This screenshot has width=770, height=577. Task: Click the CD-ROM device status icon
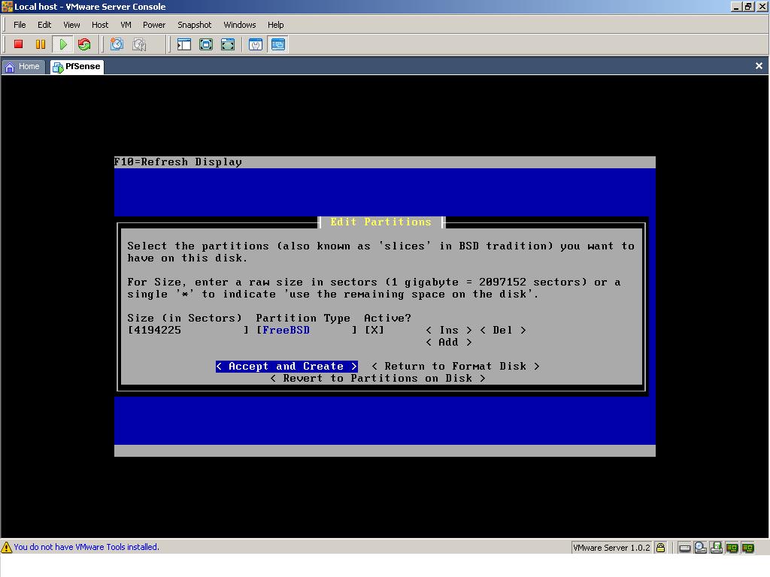pos(701,548)
